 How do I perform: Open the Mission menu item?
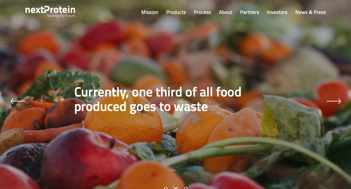pyautogui.click(x=150, y=12)
